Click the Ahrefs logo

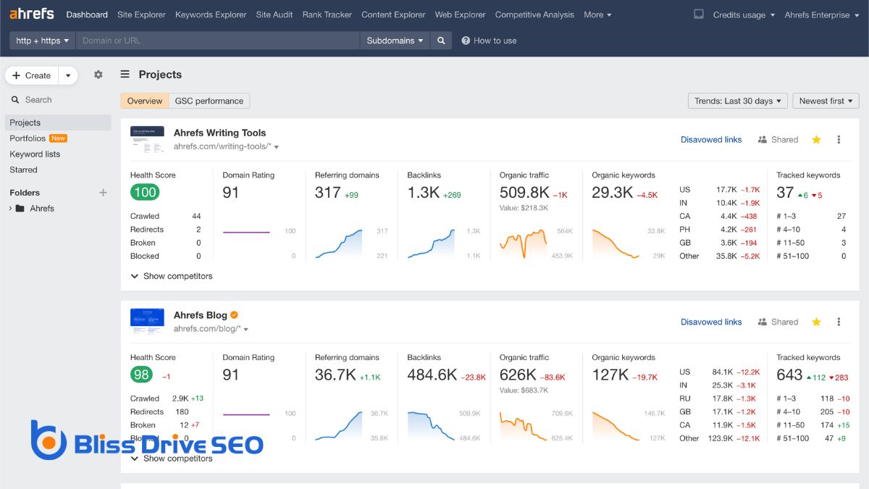(32, 14)
